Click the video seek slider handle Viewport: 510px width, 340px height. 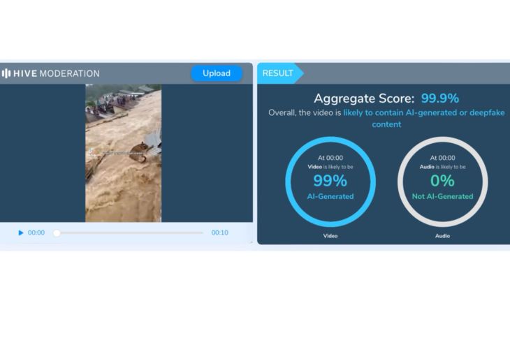(57, 233)
